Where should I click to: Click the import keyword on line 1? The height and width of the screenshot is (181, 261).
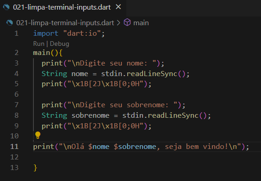[45, 33]
